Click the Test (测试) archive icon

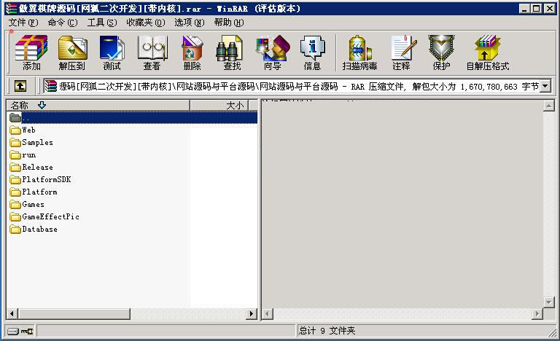112,52
